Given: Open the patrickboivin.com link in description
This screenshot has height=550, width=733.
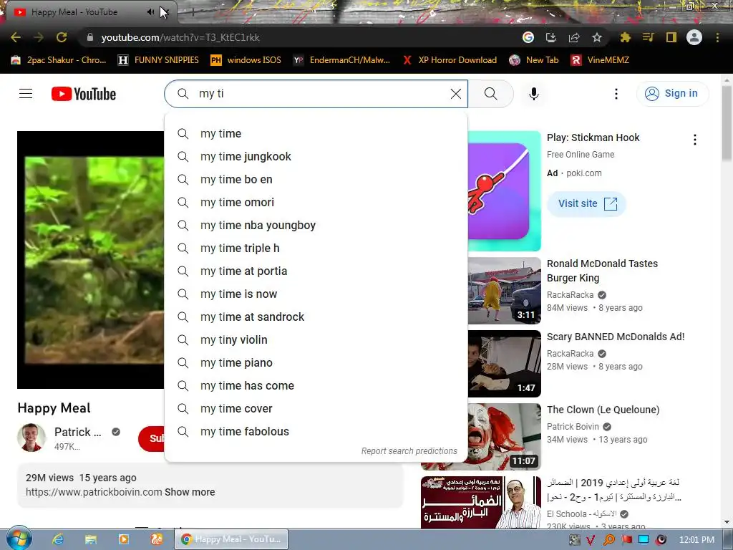Looking at the screenshot, I should (94, 492).
